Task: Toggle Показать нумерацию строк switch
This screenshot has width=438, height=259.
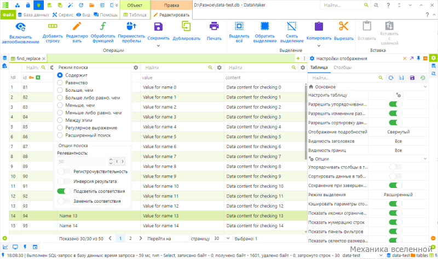Action: 395,222
